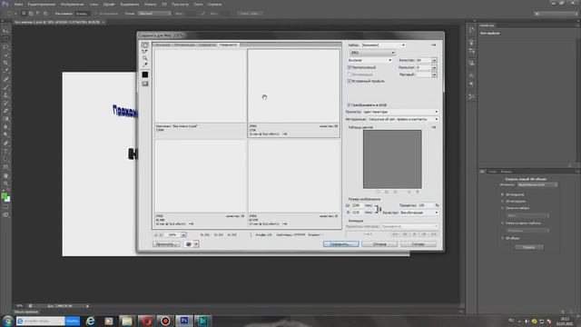
Task: Open the resample Quality dropdown
Action: pyautogui.click(x=419, y=213)
